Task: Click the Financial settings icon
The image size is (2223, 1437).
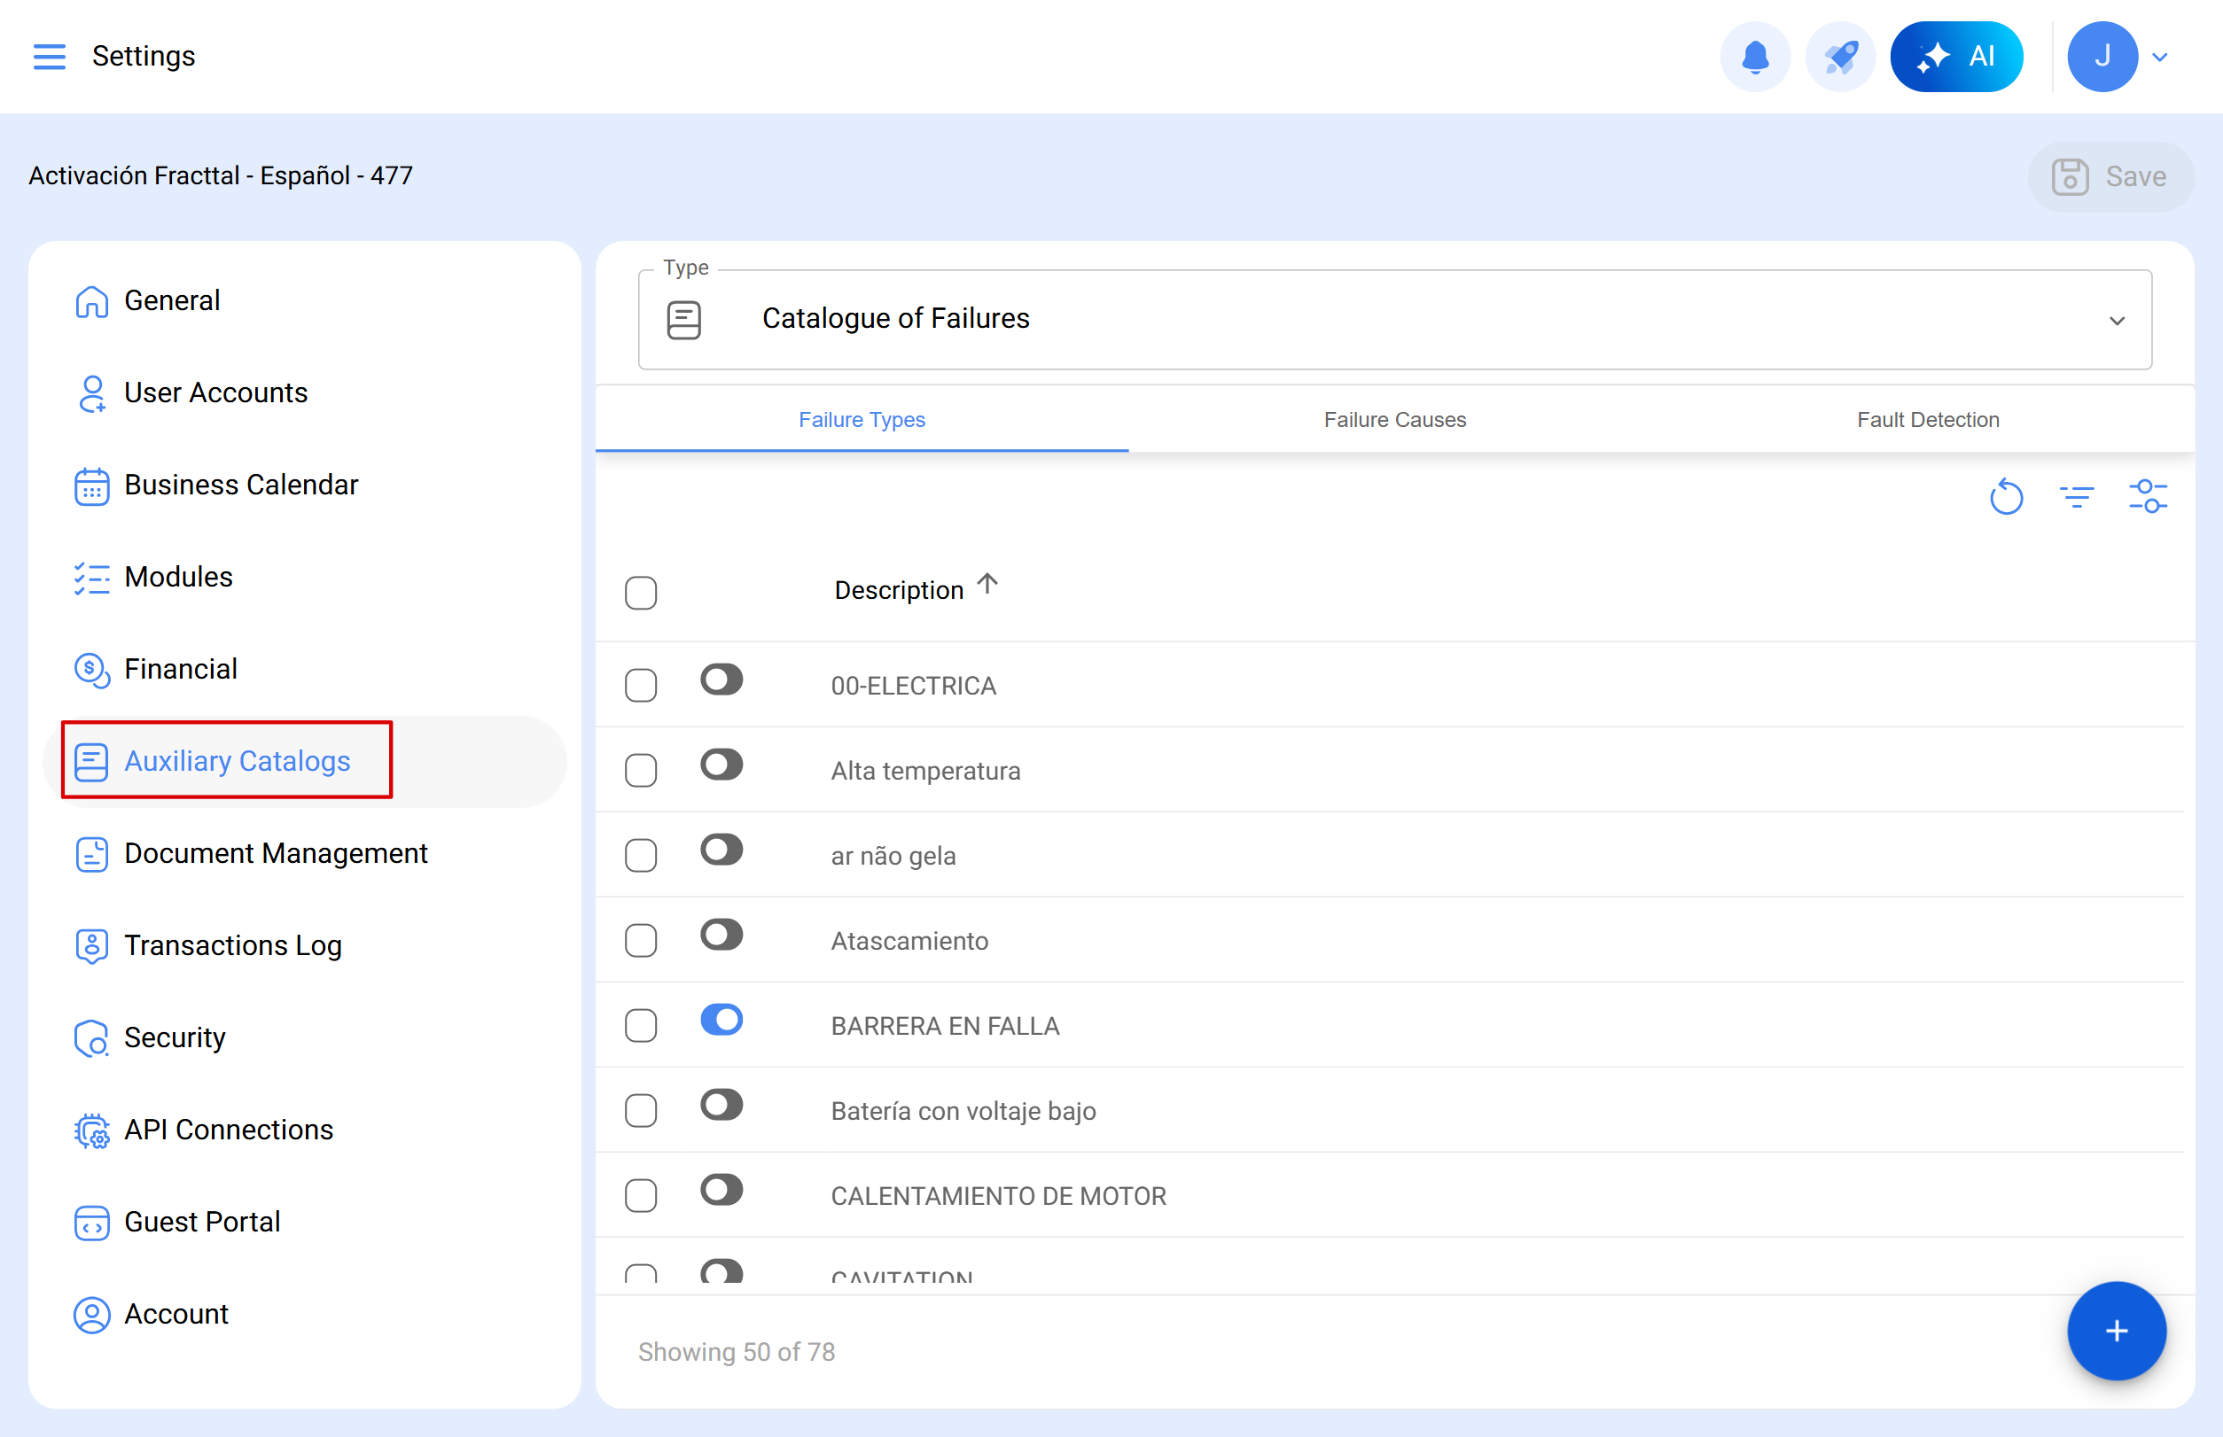Action: click(91, 669)
